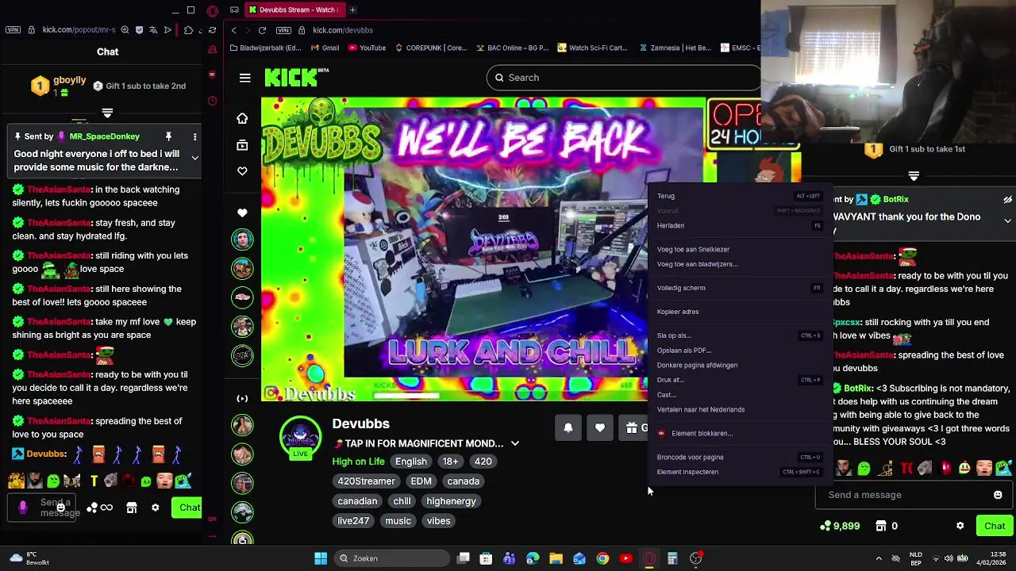The height and width of the screenshot is (571, 1016).
Task: Open emoji picker in right chat input
Action: tap(998, 495)
